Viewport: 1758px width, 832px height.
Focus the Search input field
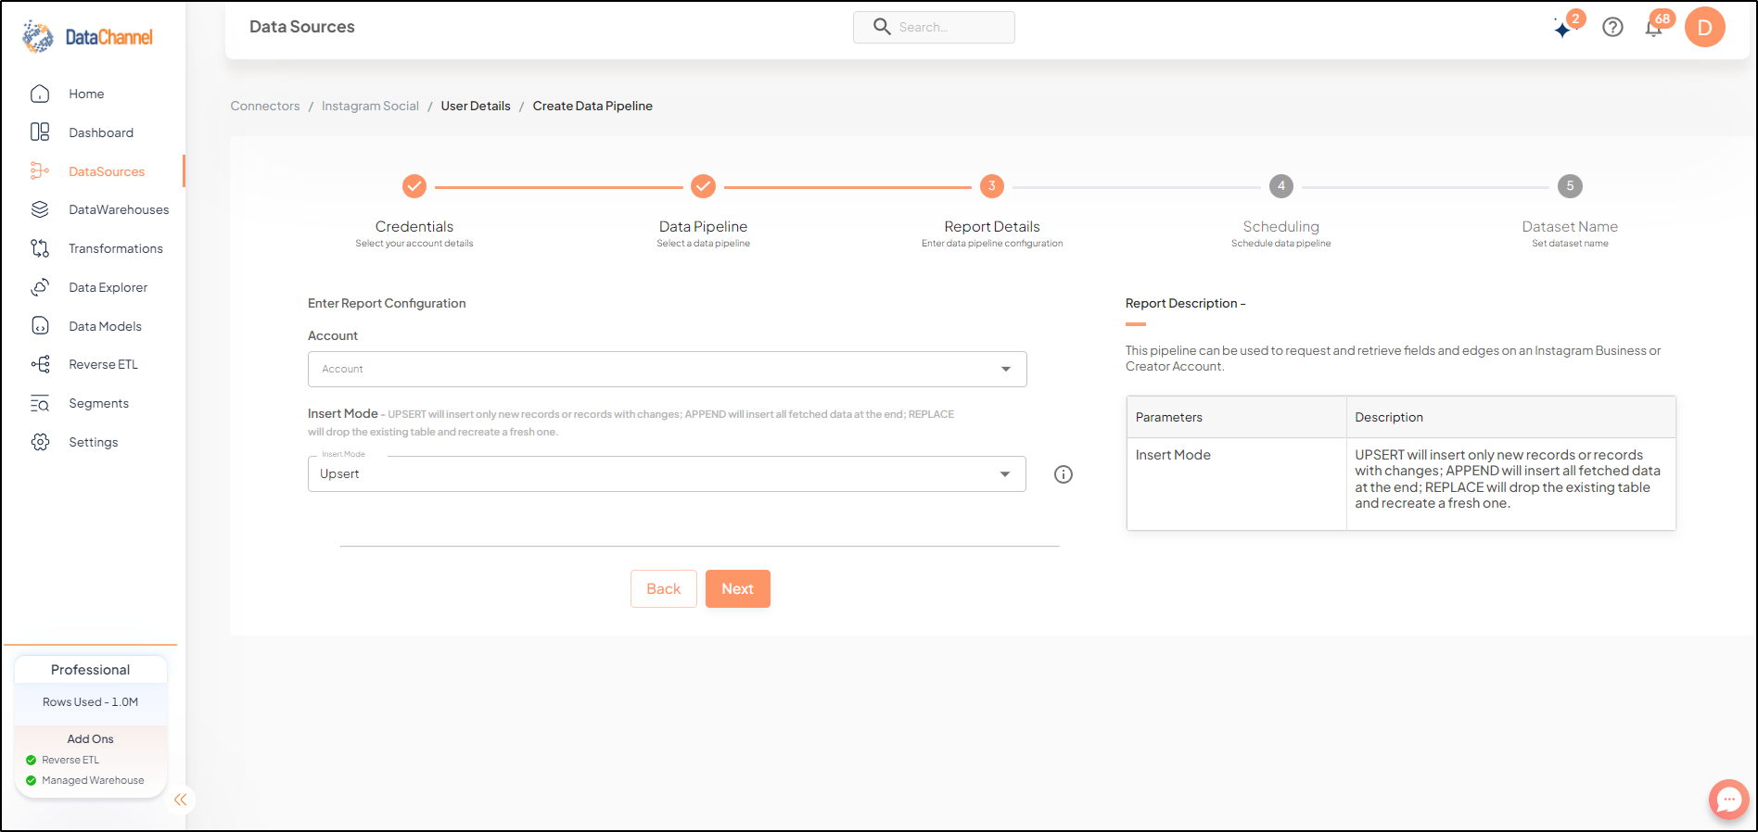(934, 27)
